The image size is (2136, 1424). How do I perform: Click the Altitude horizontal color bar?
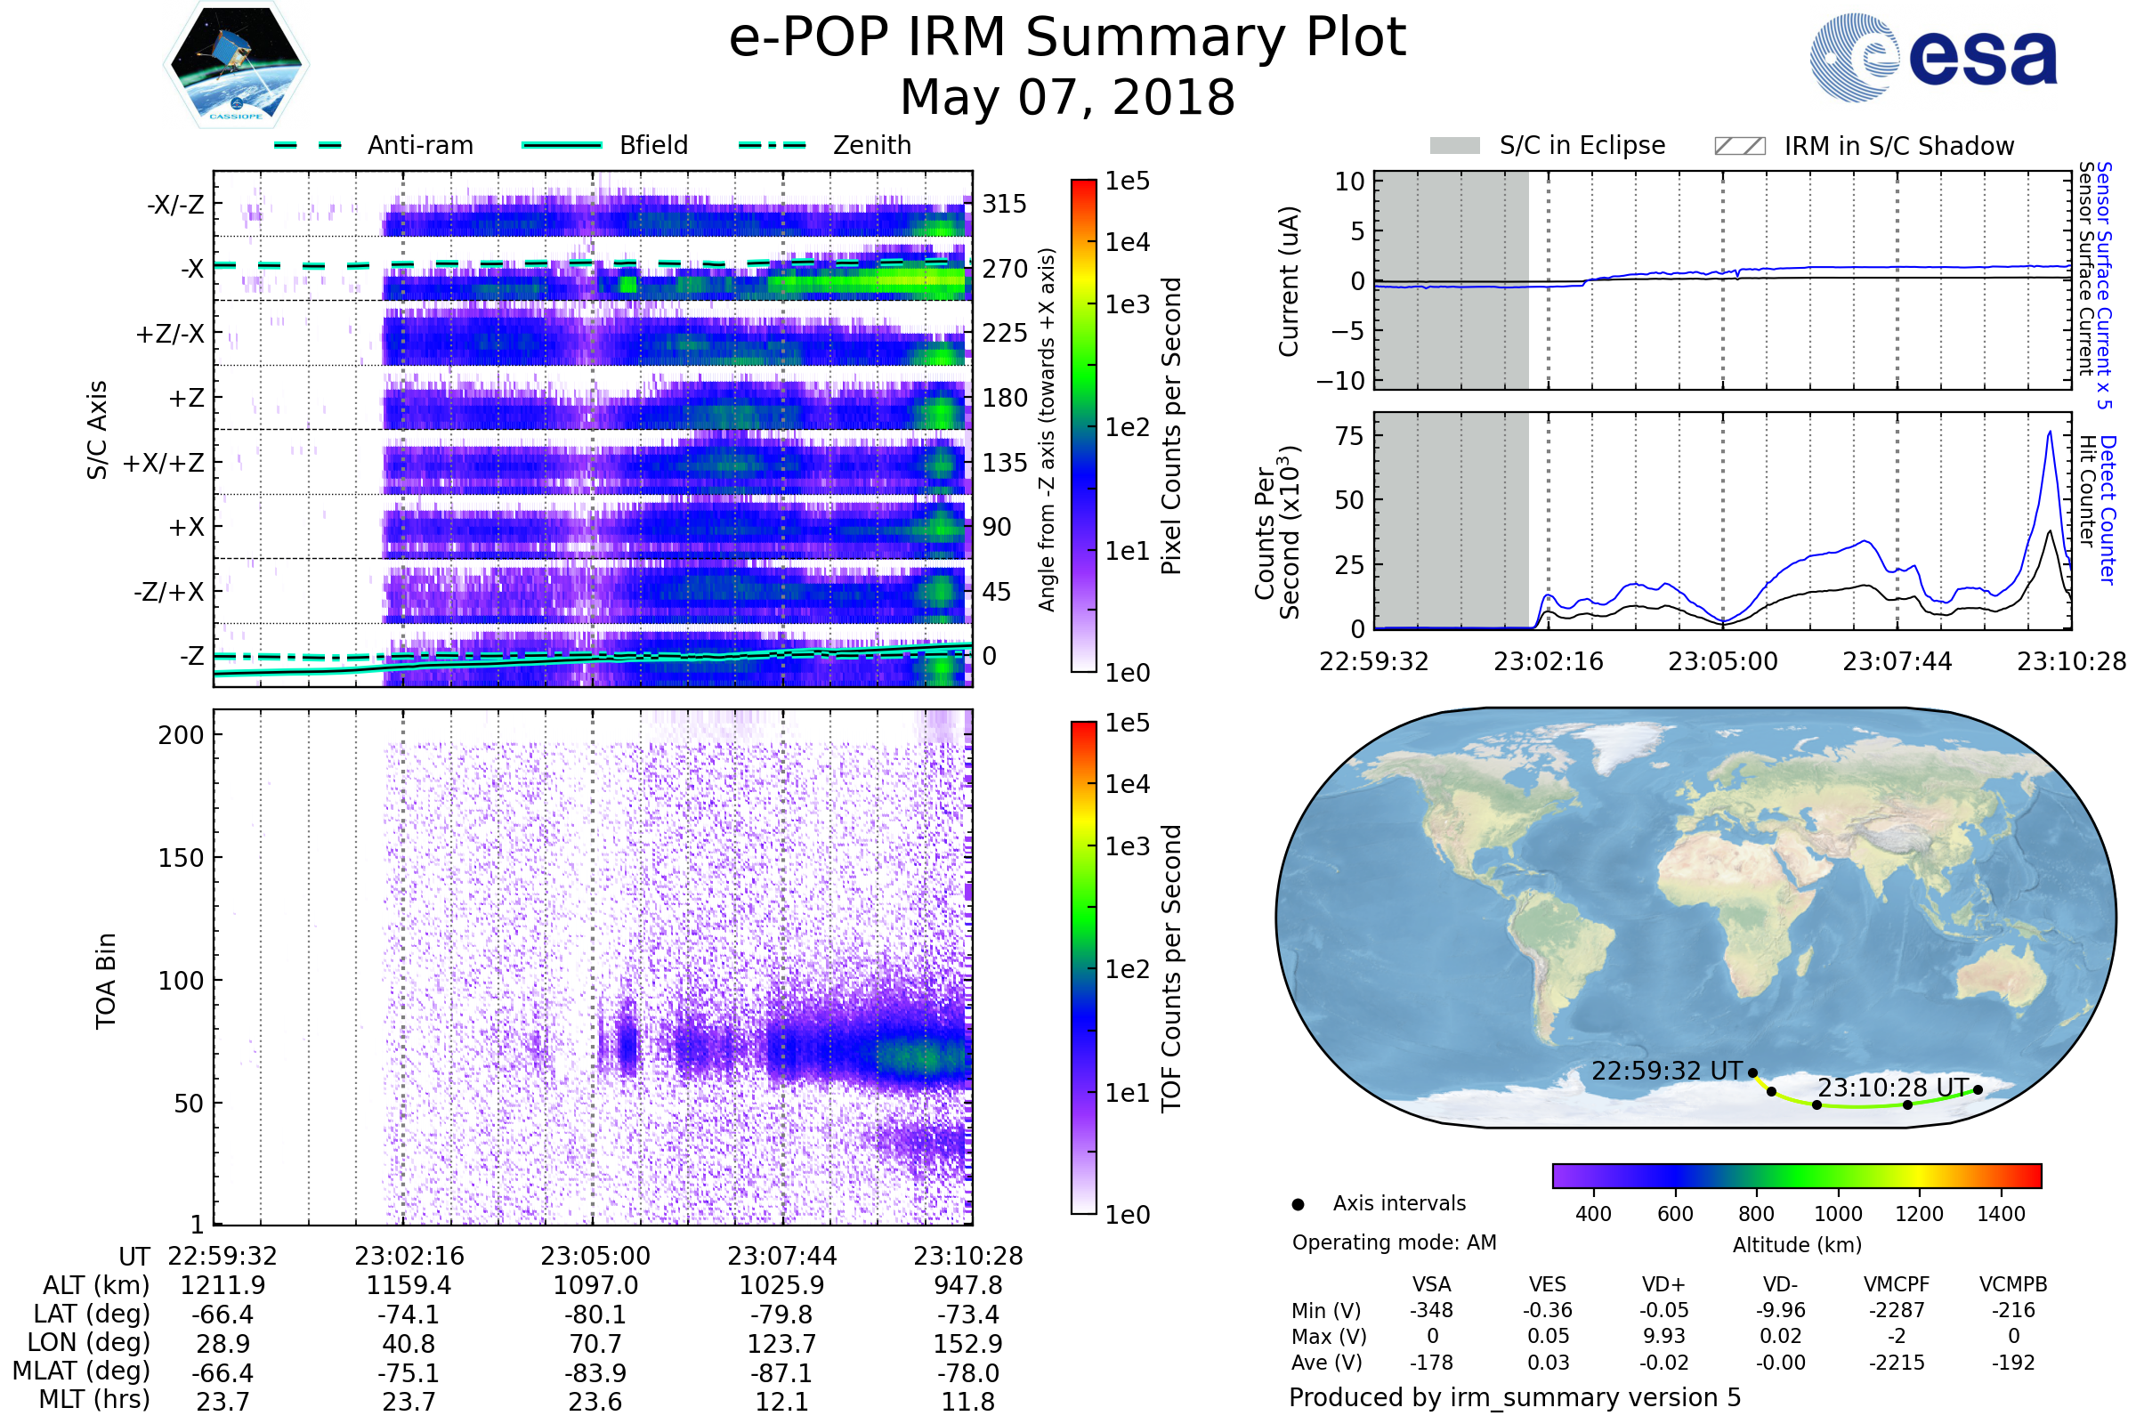coord(1796,1175)
